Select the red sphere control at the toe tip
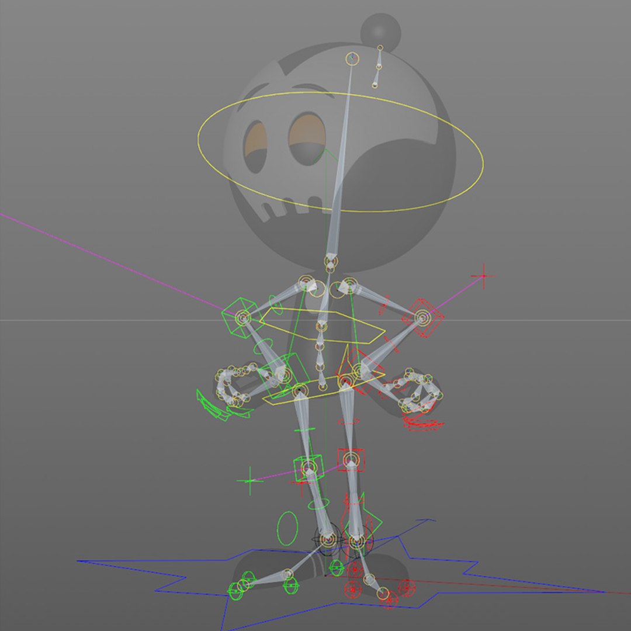Image resolution: width=631 pixels, height=631 pixels. point(389,601)
